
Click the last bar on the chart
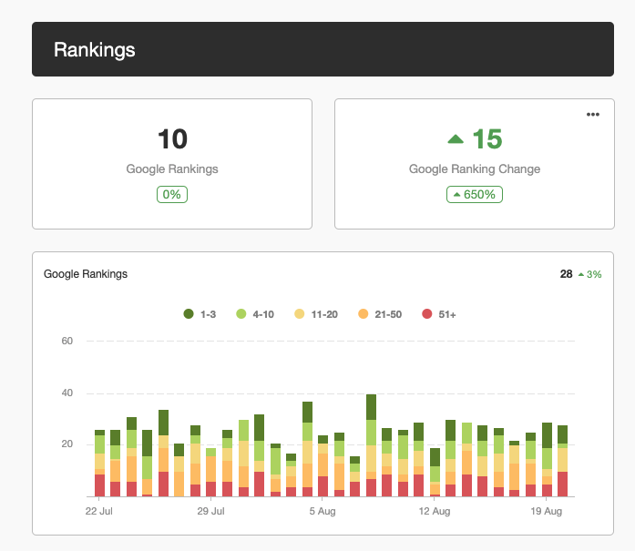[562, 461]
